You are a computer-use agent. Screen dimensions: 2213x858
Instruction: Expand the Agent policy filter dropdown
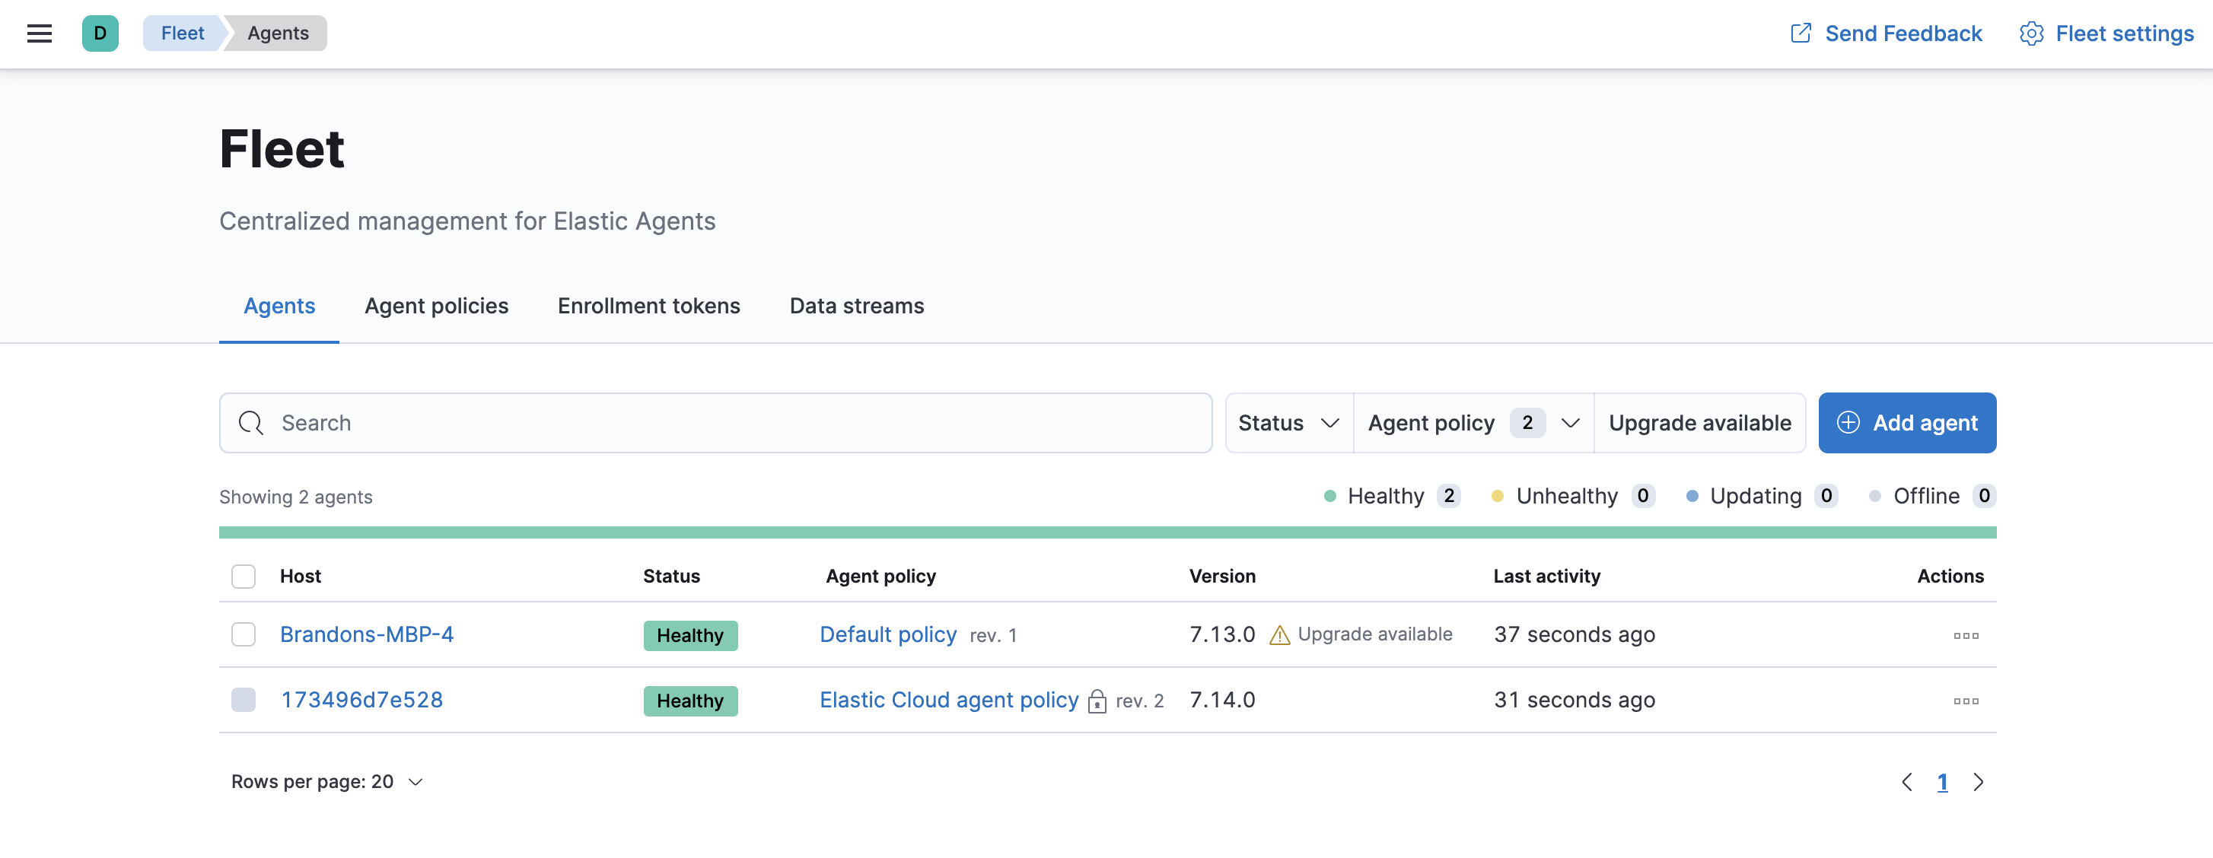pyautogui.click(x=1473, y=424)
